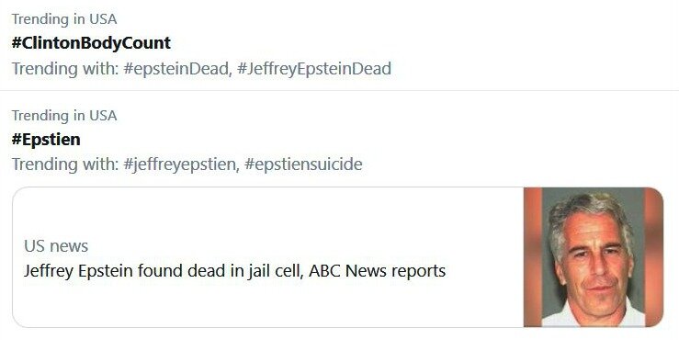View the #epstiensuicide related hashtag

point(303,164)
